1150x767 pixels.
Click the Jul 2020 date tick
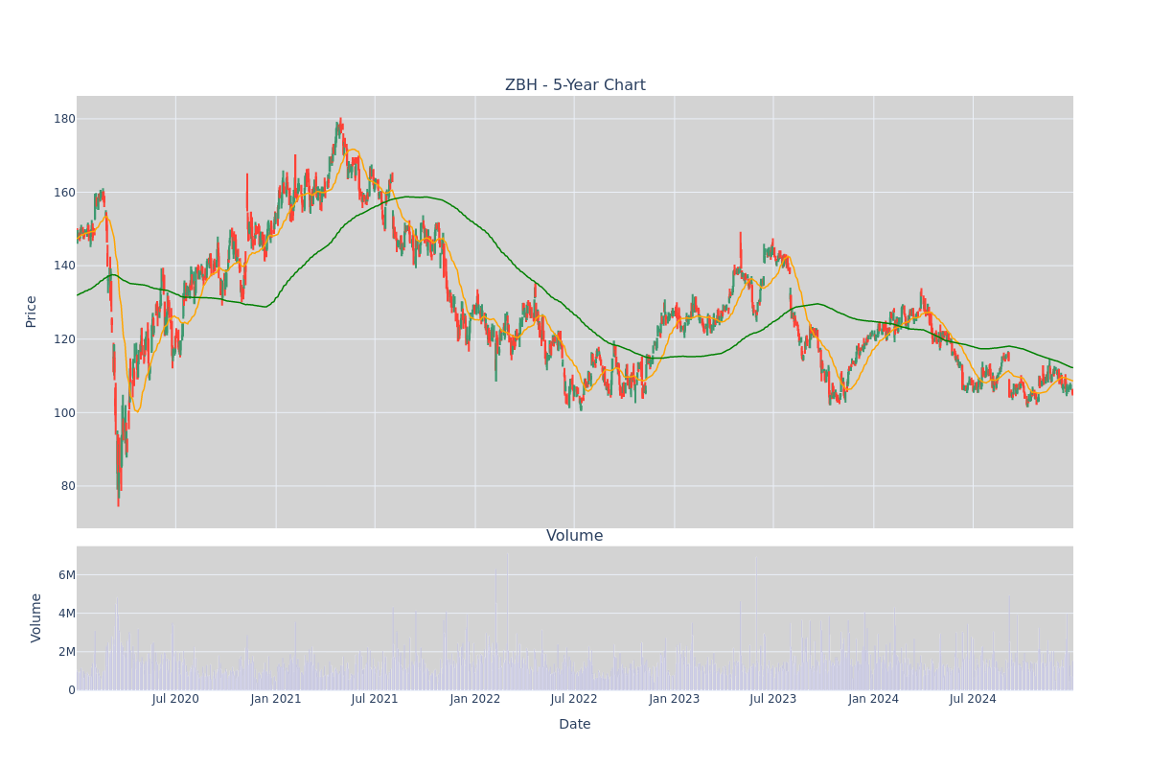click(x=175, y=699)
